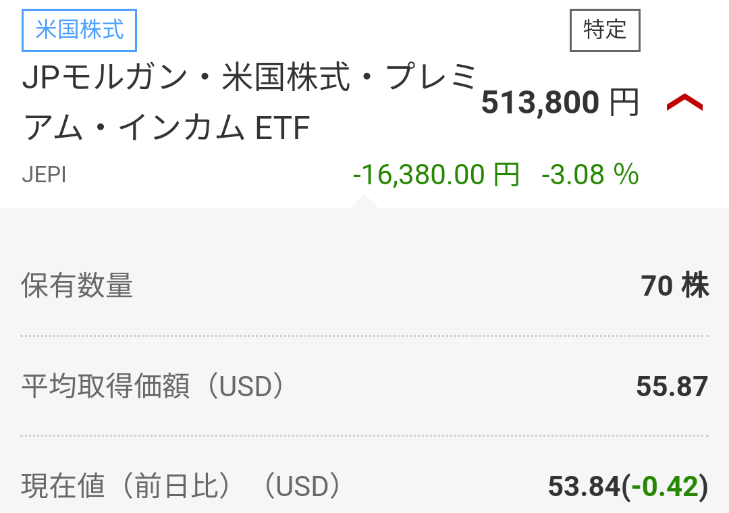Select the 現在値（前日比）（USD） label
The width and height of the screenshot is (729, 513).
[182, 486]
